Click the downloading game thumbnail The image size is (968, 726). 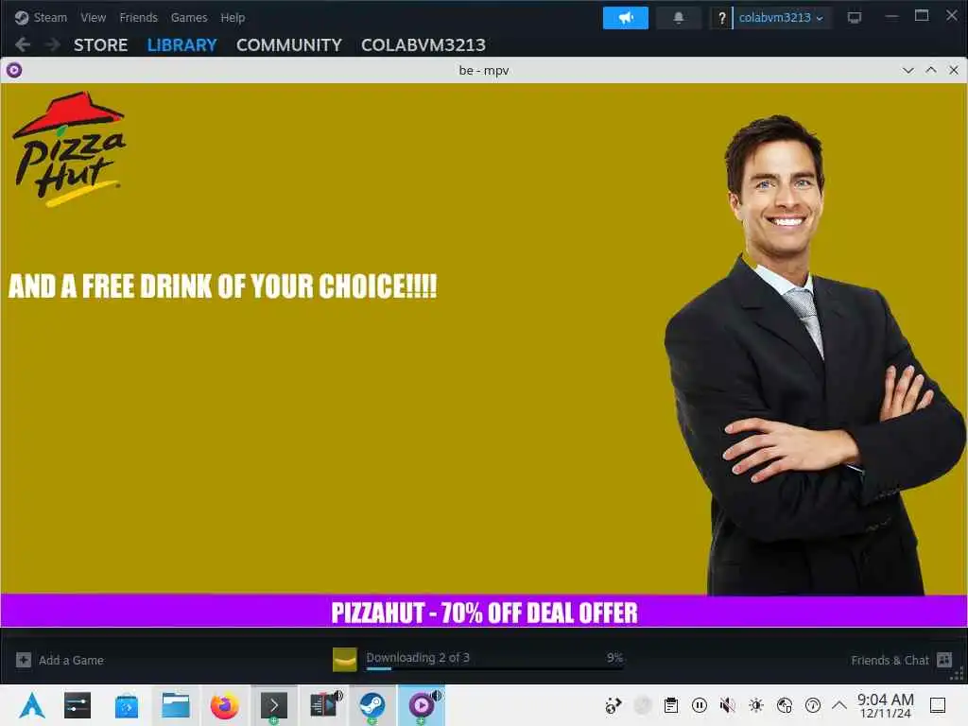344,659
